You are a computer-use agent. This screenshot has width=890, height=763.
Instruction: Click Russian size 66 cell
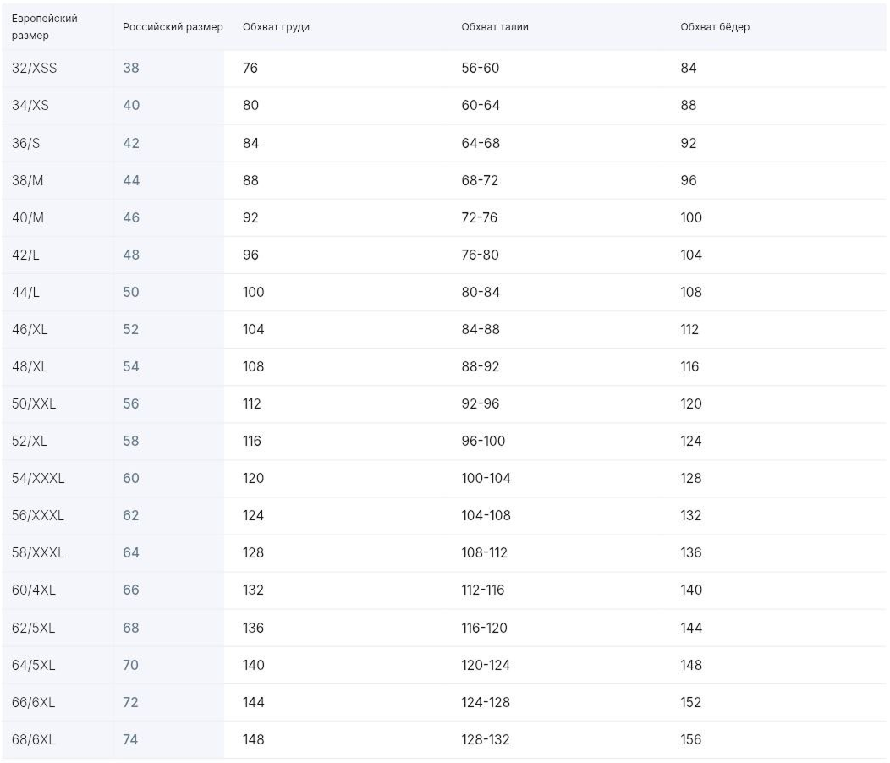point(131,590)
